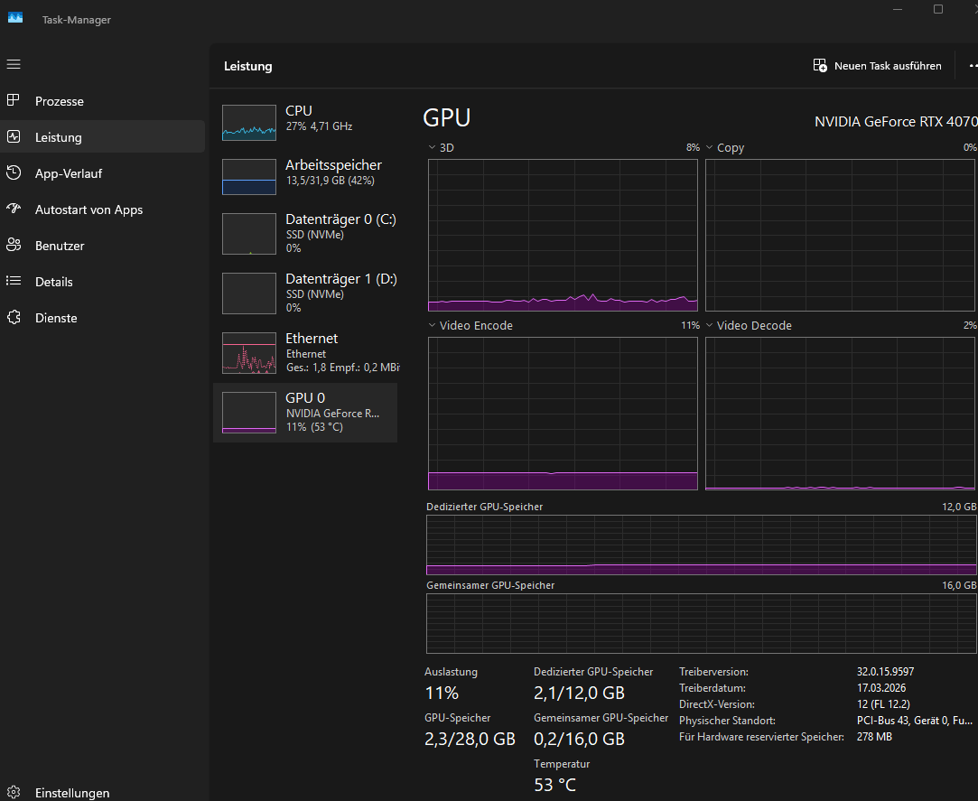Select the Arbeitsspeicher performance entry
Image resolution: width=978 pixels, height=801 pixels.
click(x=305, y=176)
